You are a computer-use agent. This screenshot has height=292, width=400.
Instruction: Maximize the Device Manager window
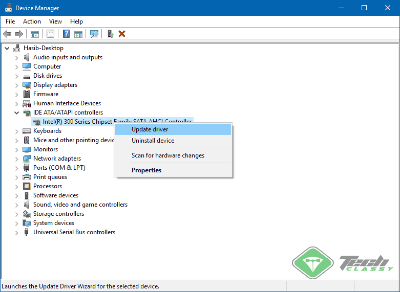click(364, 8)
